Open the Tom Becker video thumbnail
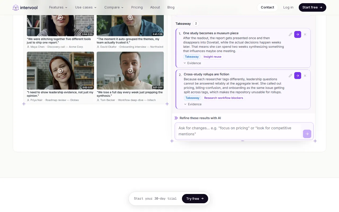 pyautogui.click(x=130, y=70)
